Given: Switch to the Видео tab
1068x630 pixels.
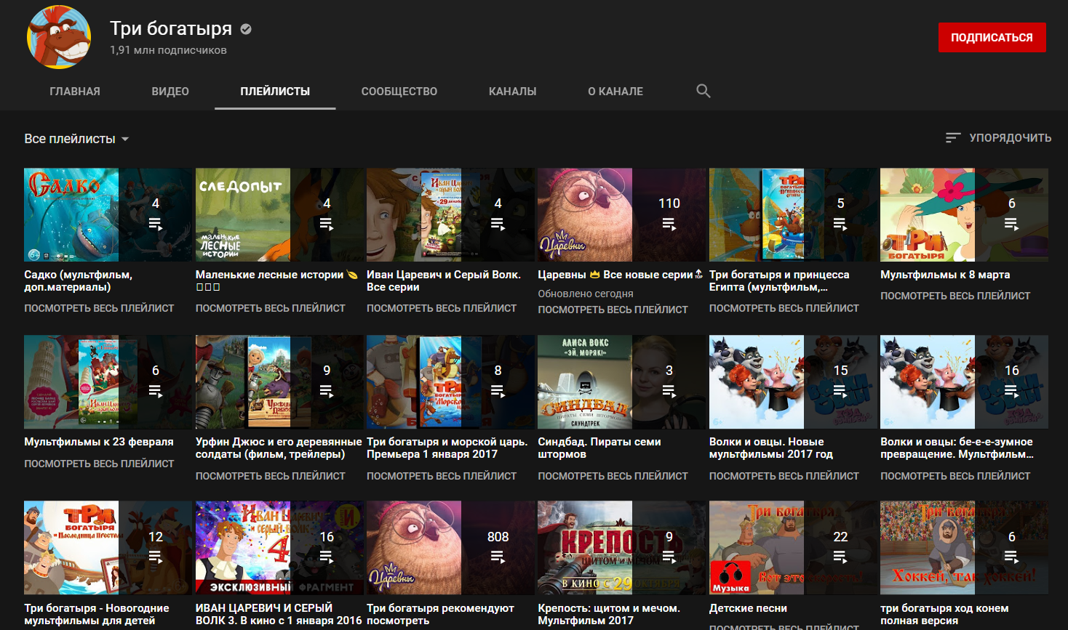Looking at the screenshot, I should click(170, 92).
